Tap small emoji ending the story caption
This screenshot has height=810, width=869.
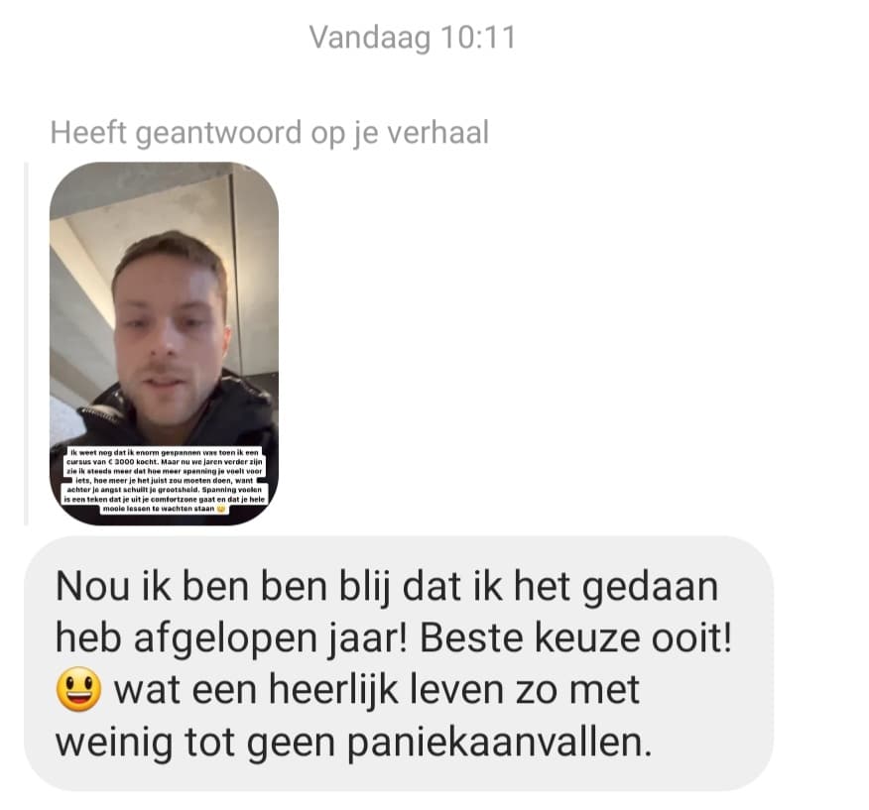click(221, 509)
